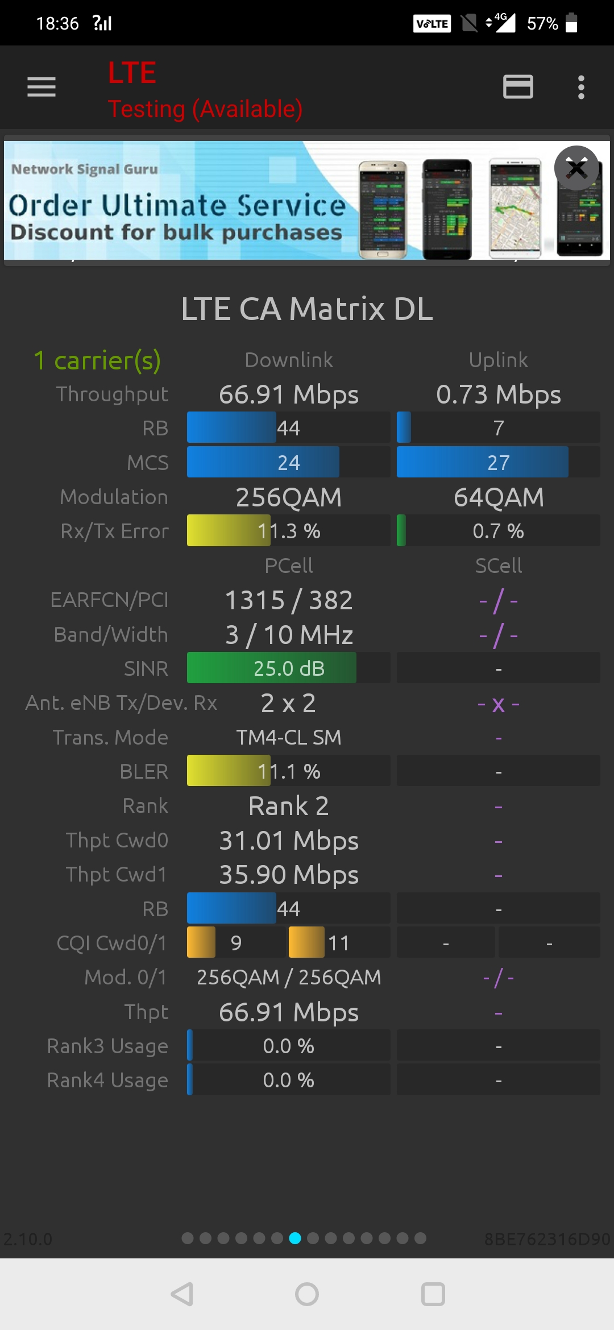This screenshot has width=614, height=1330.
Task: Open the hamburger navigation menu
Action: point(42,87)
